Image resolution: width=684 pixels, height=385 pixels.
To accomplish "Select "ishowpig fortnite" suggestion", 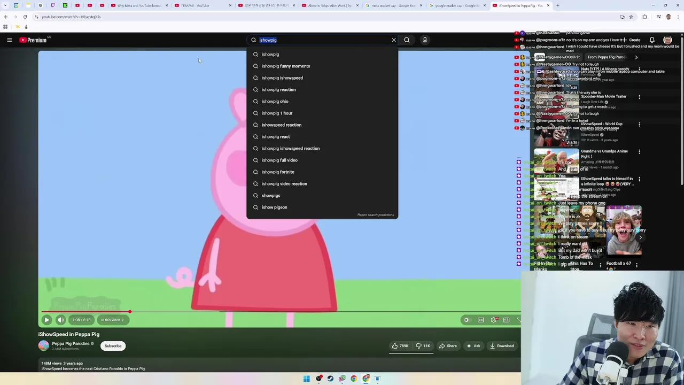I will (x=322, y=172).
